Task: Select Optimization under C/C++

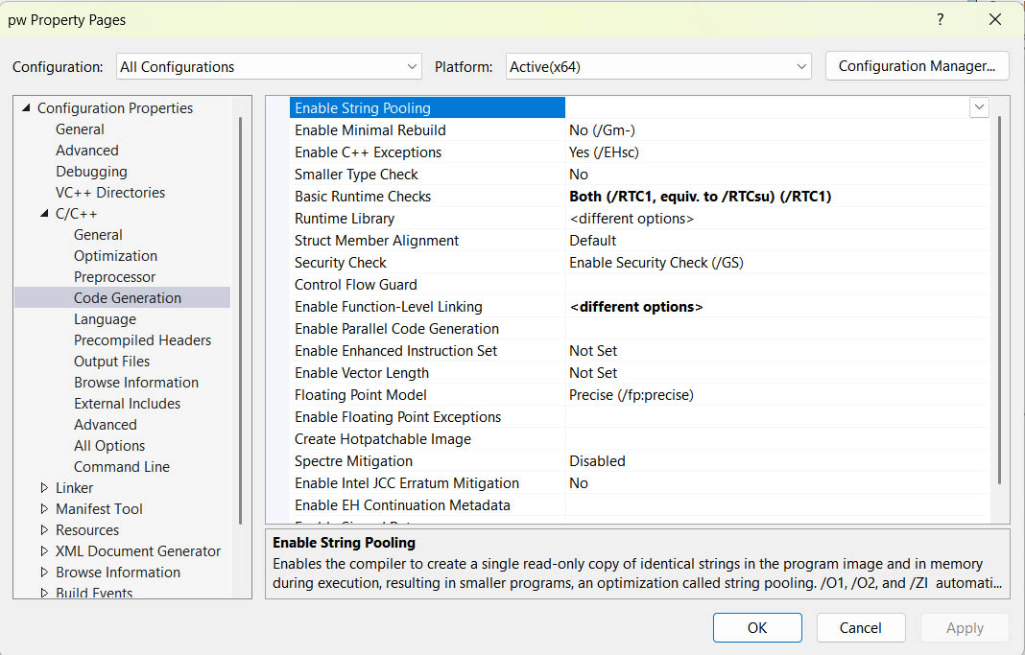Action: 115,256
